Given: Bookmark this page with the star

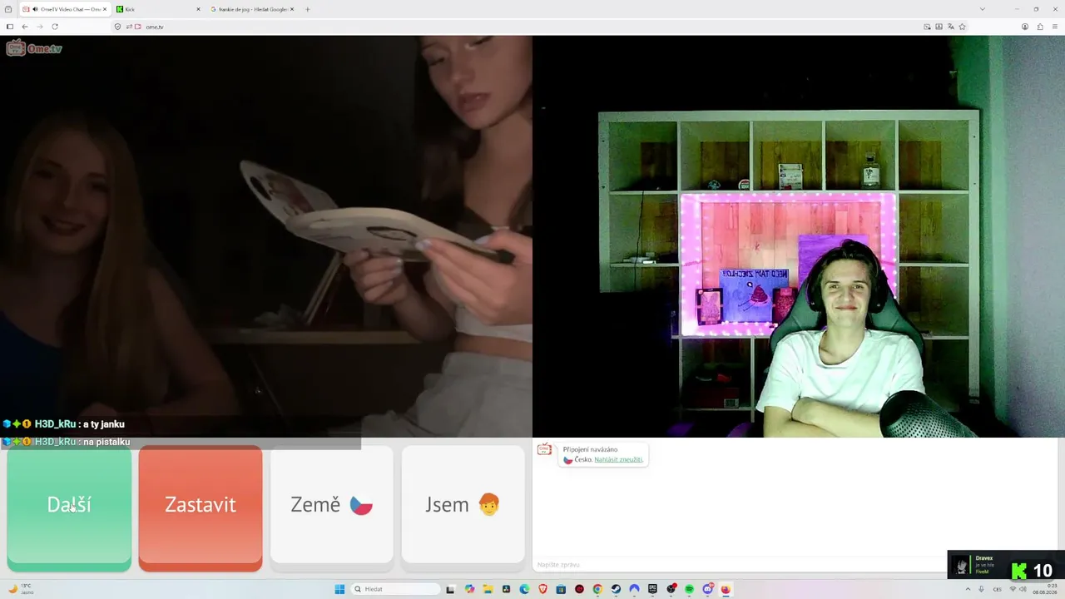Looking at the screenshot, I should point(963,27).
